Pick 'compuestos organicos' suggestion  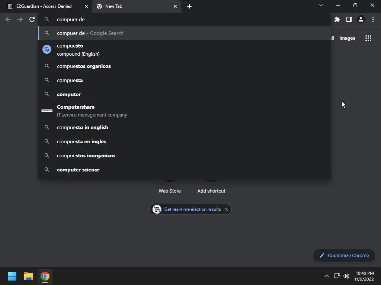point(185,66)
